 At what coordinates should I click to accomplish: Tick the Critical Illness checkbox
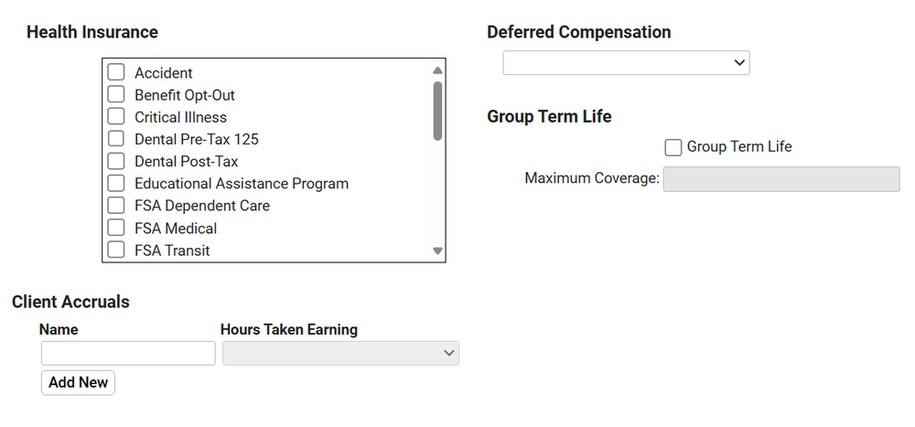tap(116, 117)
